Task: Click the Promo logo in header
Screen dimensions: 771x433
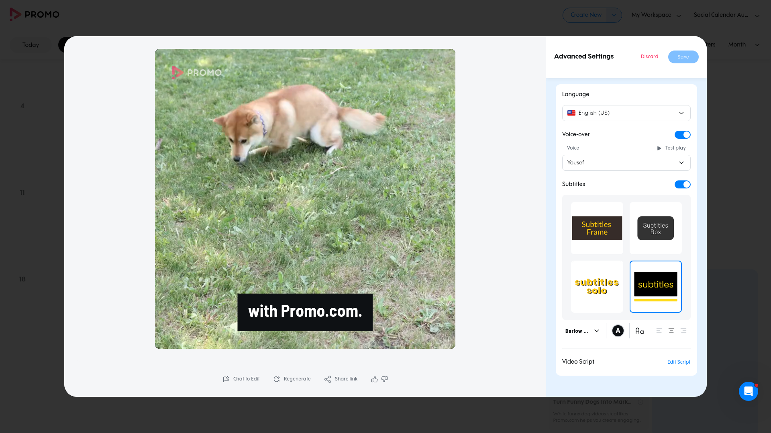Action: pos(35,14)
